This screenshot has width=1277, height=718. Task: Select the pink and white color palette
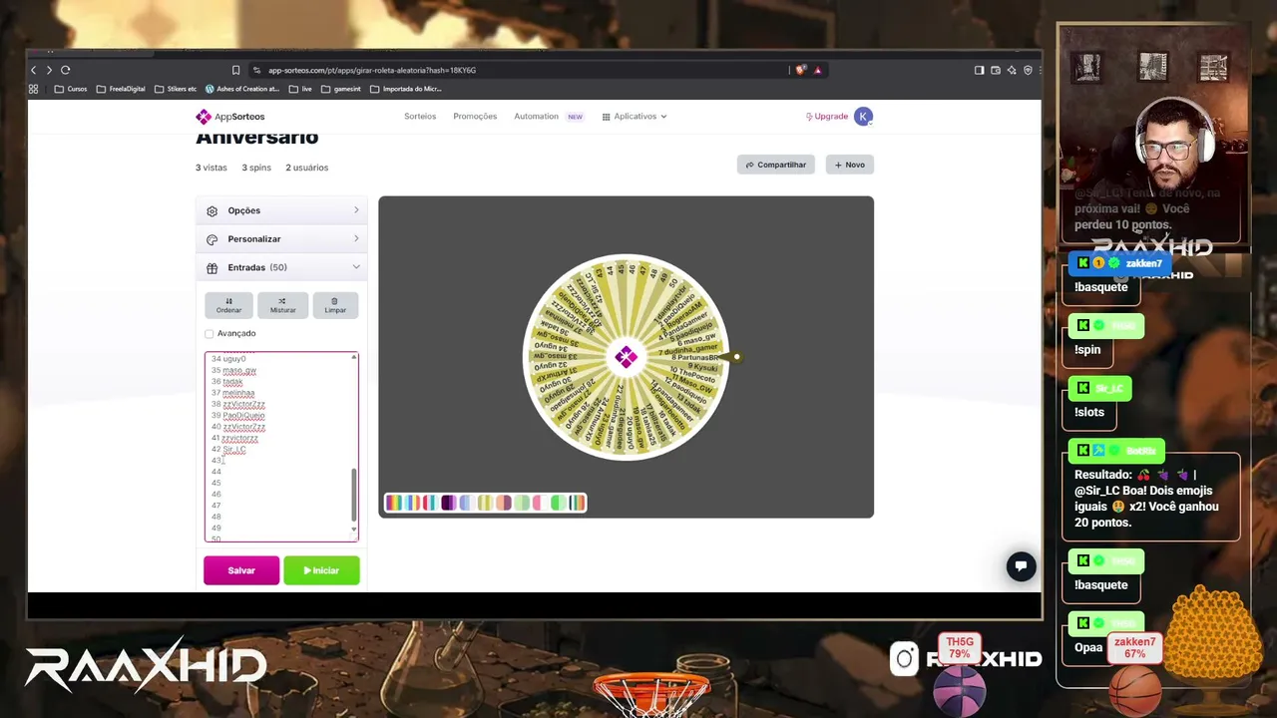coord(540,503)
